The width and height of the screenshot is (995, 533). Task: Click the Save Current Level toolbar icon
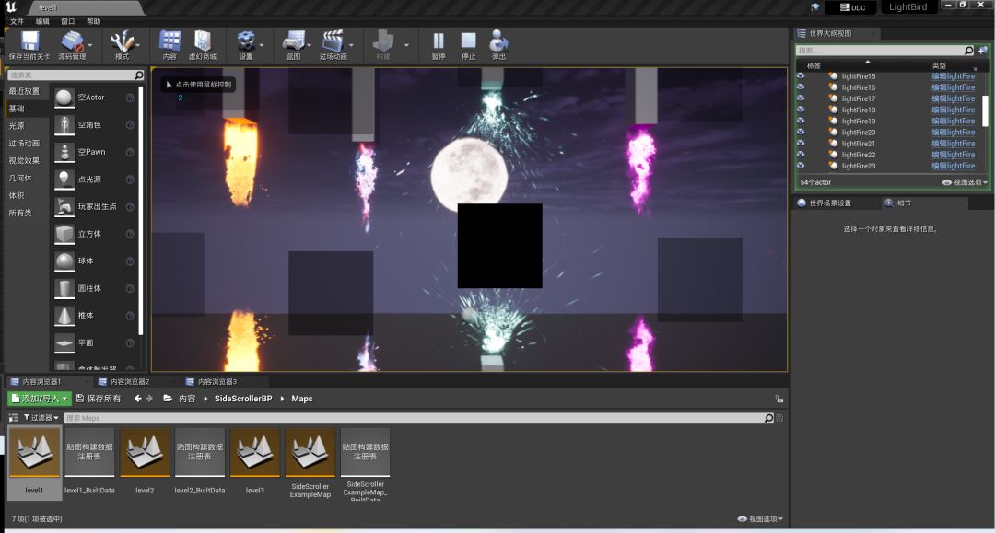click(29, 42)
